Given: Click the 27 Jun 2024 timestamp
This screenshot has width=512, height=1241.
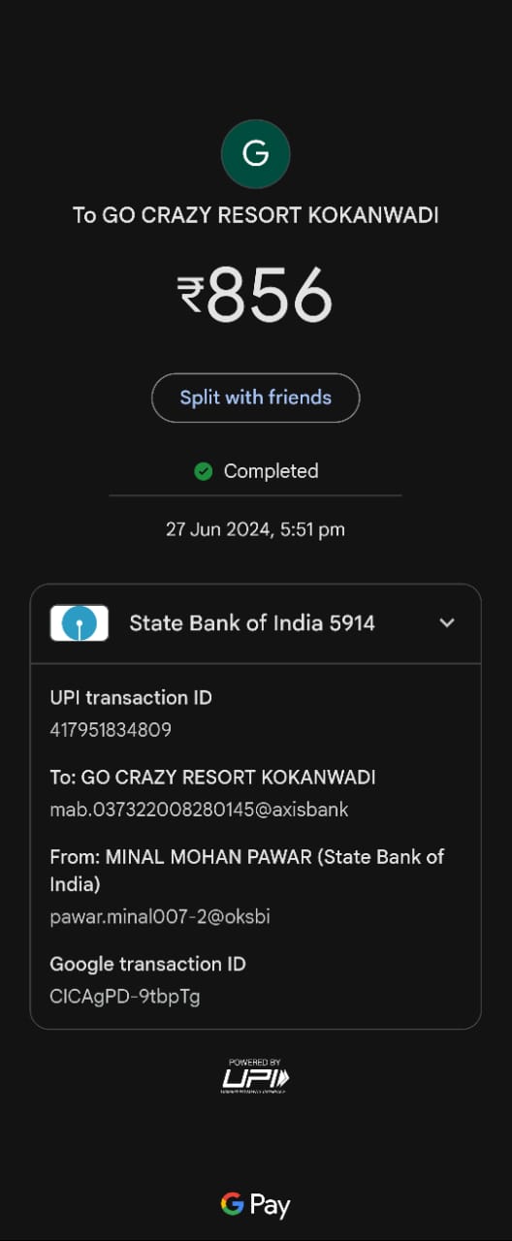Looking at the screenshot, I should point(256,529).
